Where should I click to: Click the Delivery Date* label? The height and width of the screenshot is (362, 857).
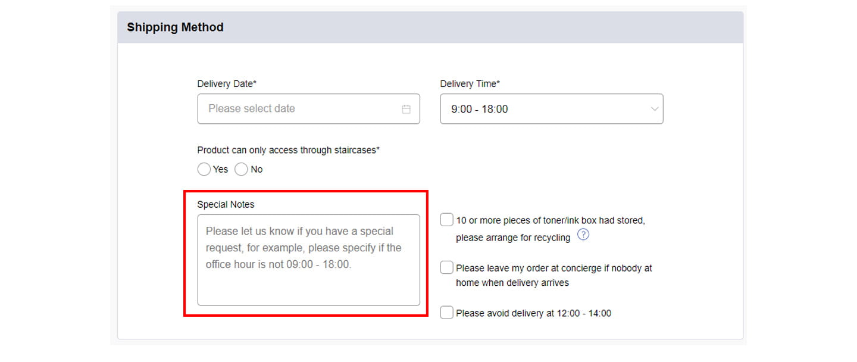(227, 84)
